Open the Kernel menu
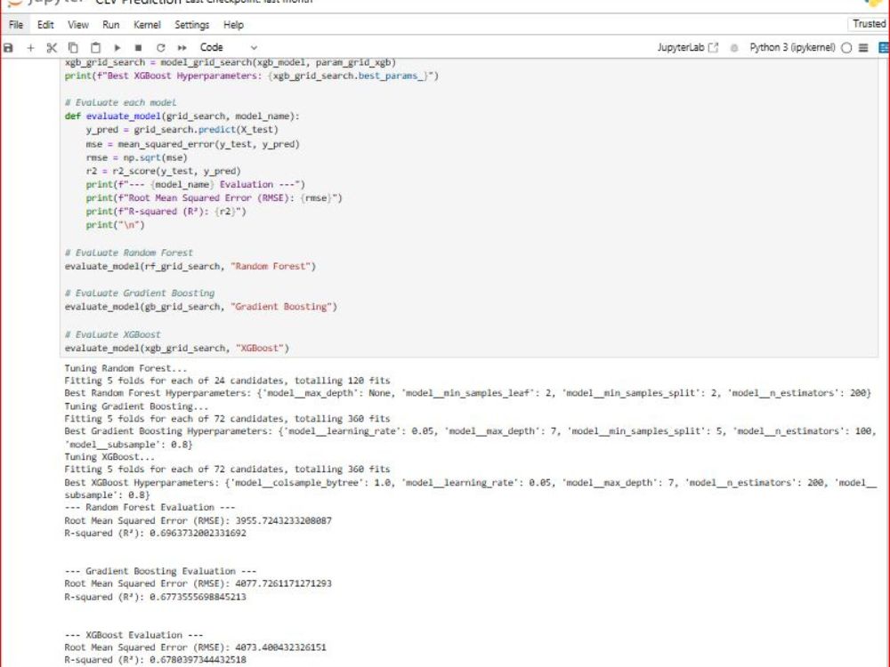Image resolution: width=890 pixels, height=667 pixels. pos(147,25)
